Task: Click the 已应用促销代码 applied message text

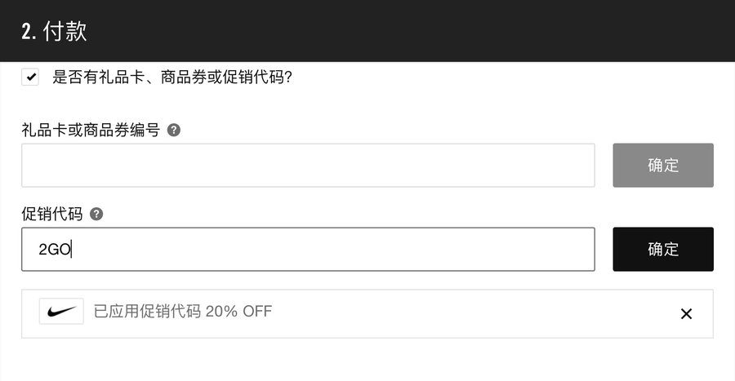Action: (x=147, y=311)
